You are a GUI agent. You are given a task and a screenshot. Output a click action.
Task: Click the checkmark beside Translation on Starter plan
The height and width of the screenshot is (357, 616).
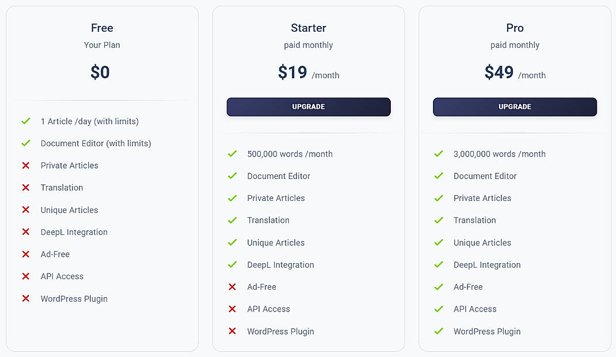[232, 221]
